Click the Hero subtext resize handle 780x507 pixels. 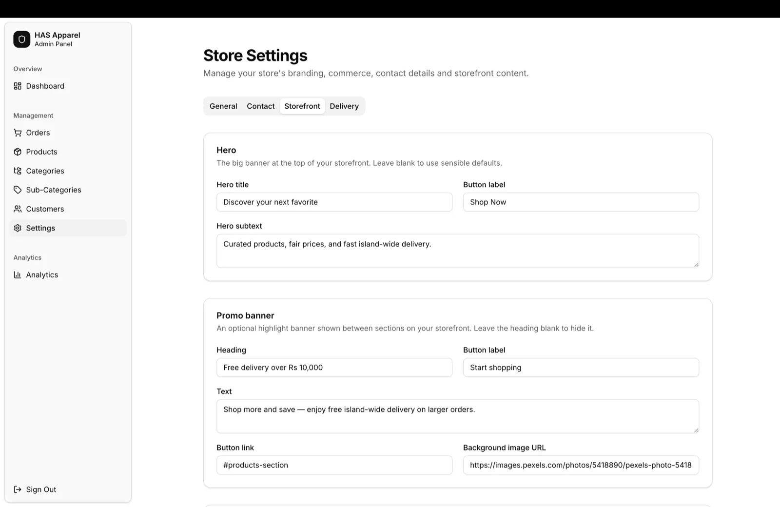(696, 265)
